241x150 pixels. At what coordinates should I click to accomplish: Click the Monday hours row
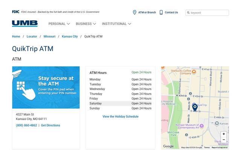coord(120,79)
